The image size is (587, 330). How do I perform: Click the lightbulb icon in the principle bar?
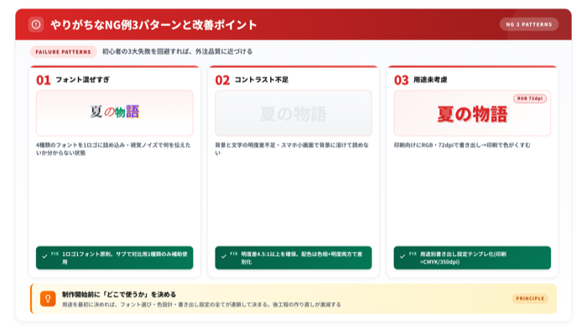(x=48, y=298)
